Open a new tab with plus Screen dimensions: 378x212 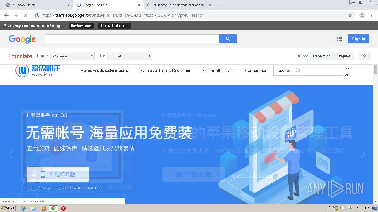(x=221, y=5)
